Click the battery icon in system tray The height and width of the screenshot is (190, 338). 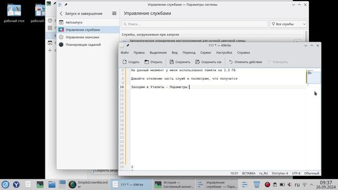tap(282, 185)
